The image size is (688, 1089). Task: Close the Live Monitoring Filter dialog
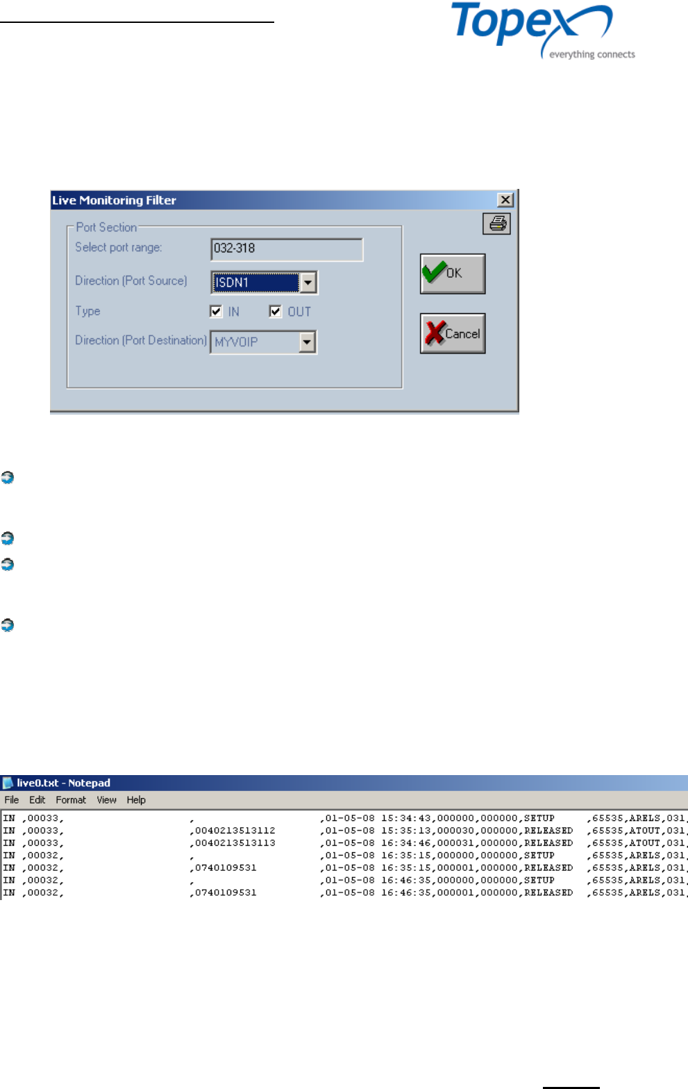pos(505,200)
